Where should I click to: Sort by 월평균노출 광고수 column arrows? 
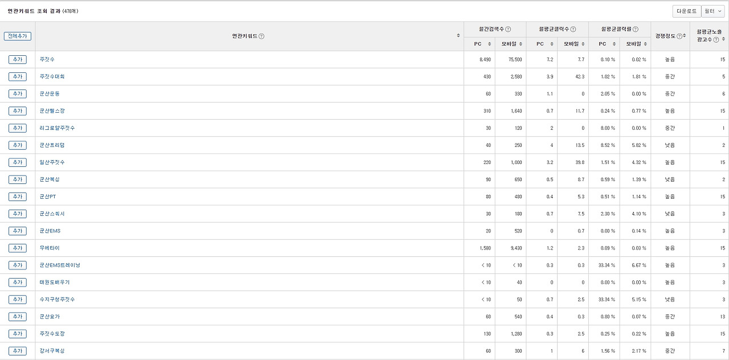tap(723, 39)
